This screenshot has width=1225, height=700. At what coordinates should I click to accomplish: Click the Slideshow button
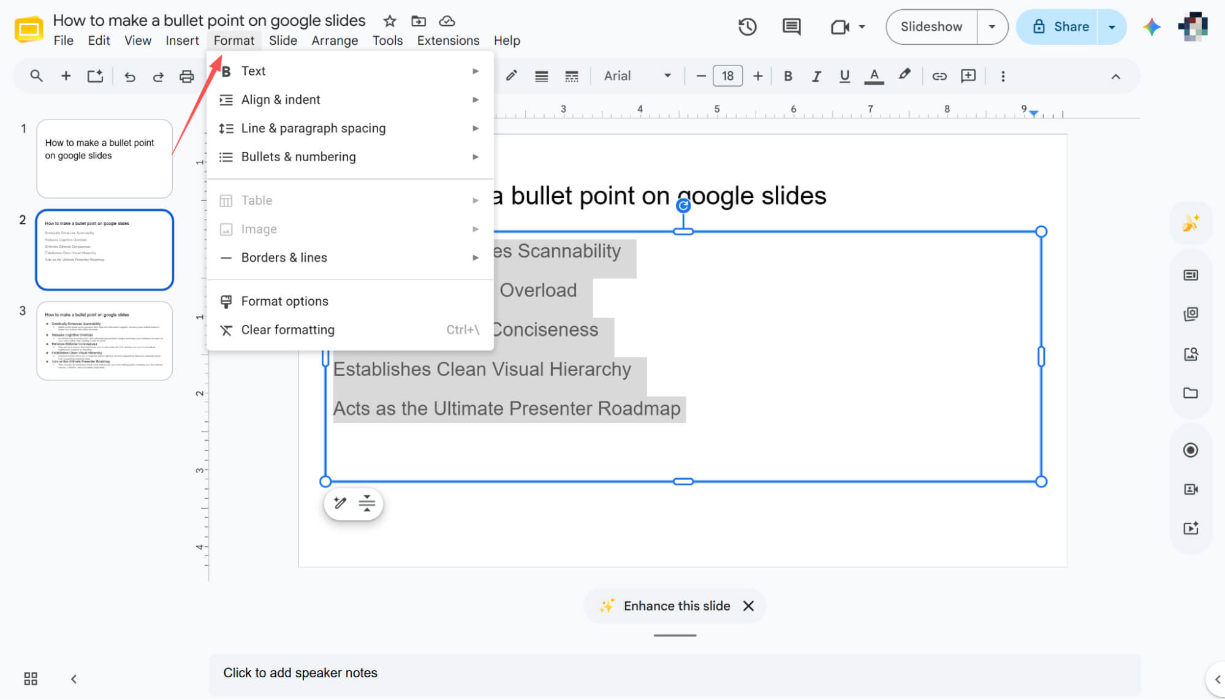pos(931,27)
